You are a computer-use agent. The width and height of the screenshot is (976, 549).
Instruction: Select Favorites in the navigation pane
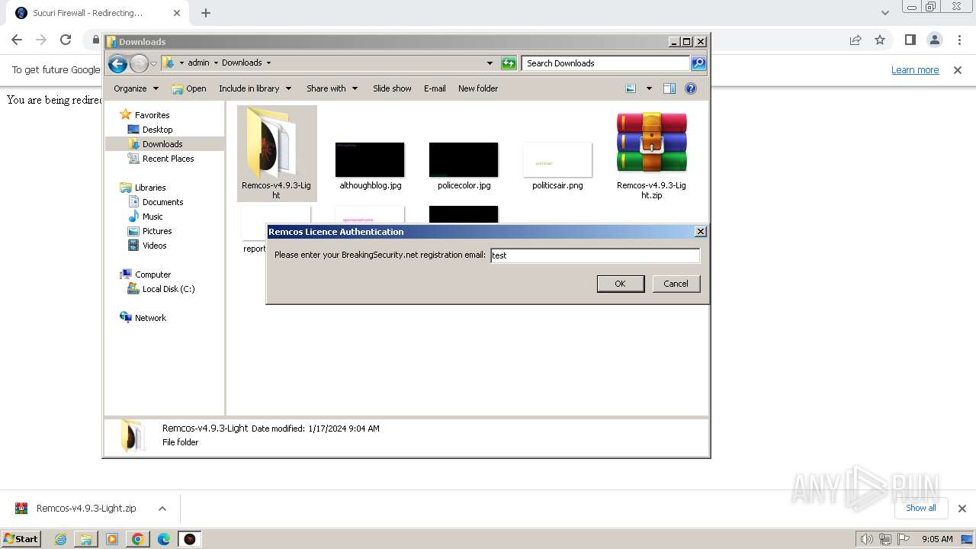click(x=152, y=115)
